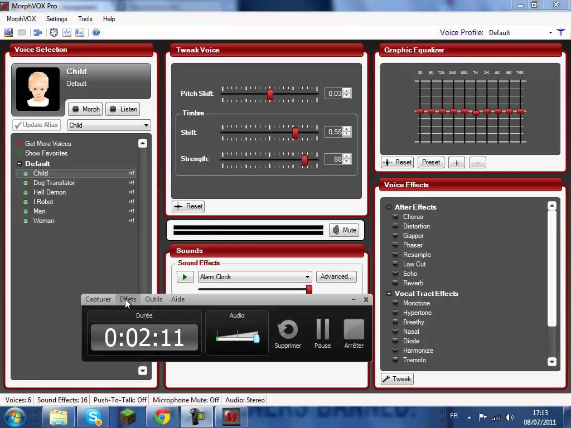Image resolution: width=571 pixels, height=428 pixels.
Task: Click the Timbre Shift slider handle
Action: pos(296,133)
